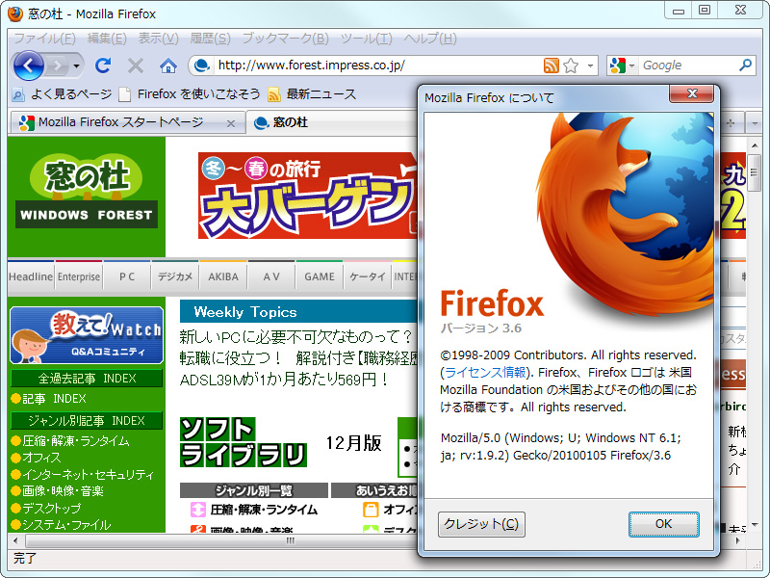
Task: Click the search magnifier icon
Action: 746,66
